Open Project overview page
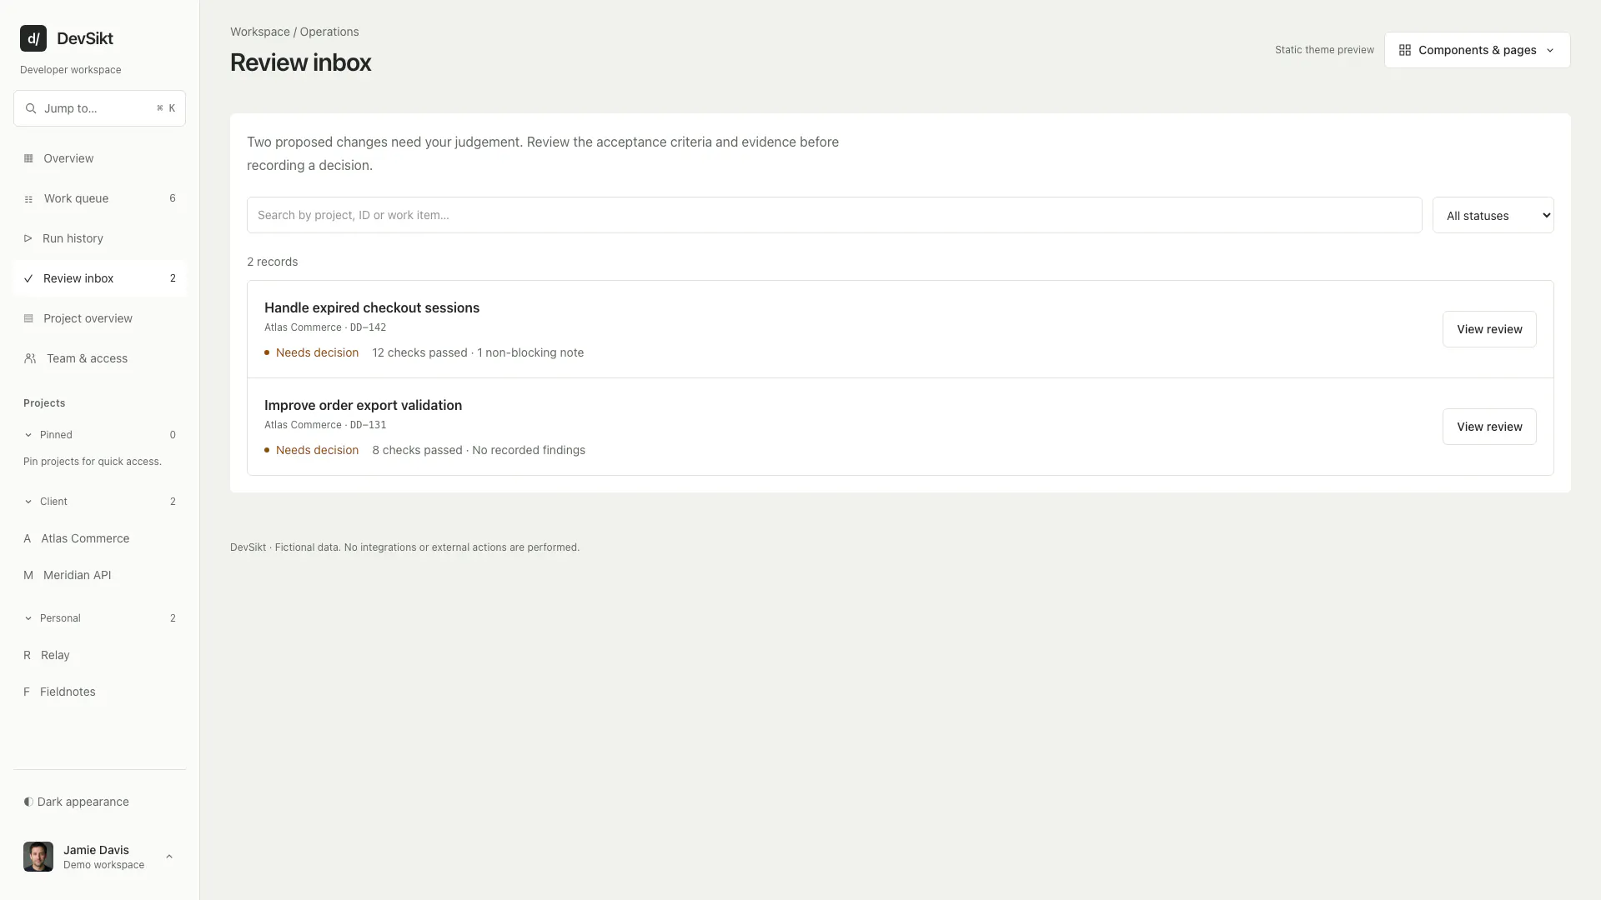 pyautogui.click(x=99, y=318)
